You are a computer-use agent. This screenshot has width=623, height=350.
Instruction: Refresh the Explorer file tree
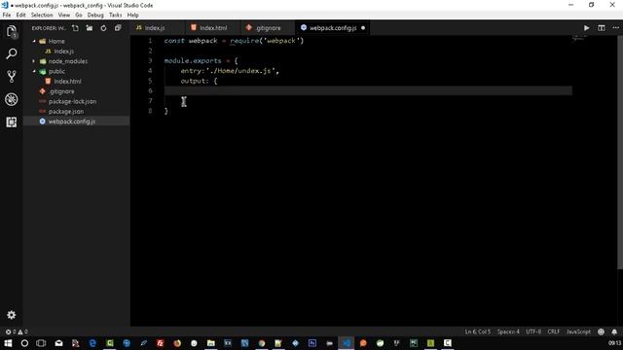pyautogui.click(x=103, y=28)
